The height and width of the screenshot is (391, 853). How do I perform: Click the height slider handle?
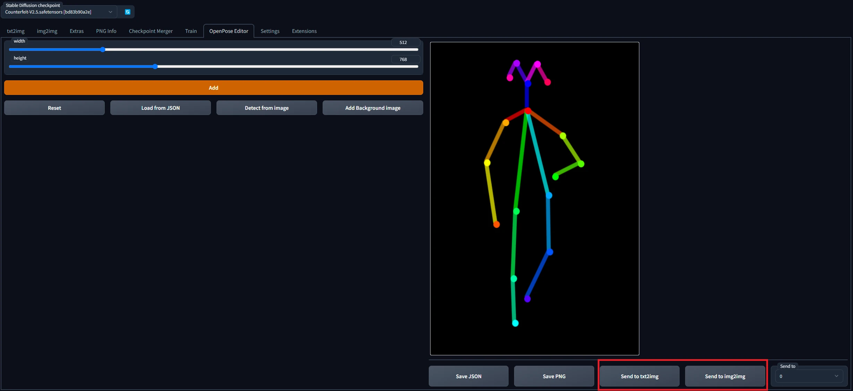click(155, 66)
